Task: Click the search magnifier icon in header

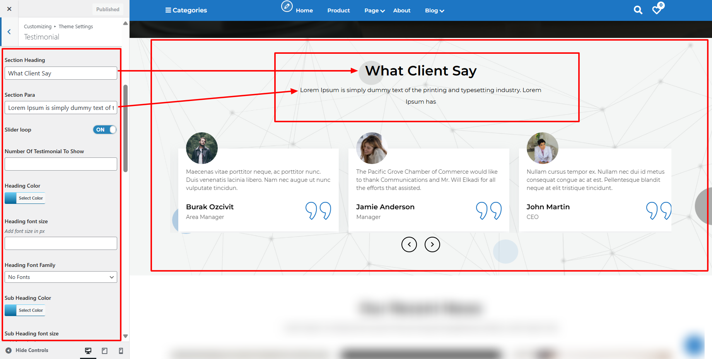Action: coord(638,10)
